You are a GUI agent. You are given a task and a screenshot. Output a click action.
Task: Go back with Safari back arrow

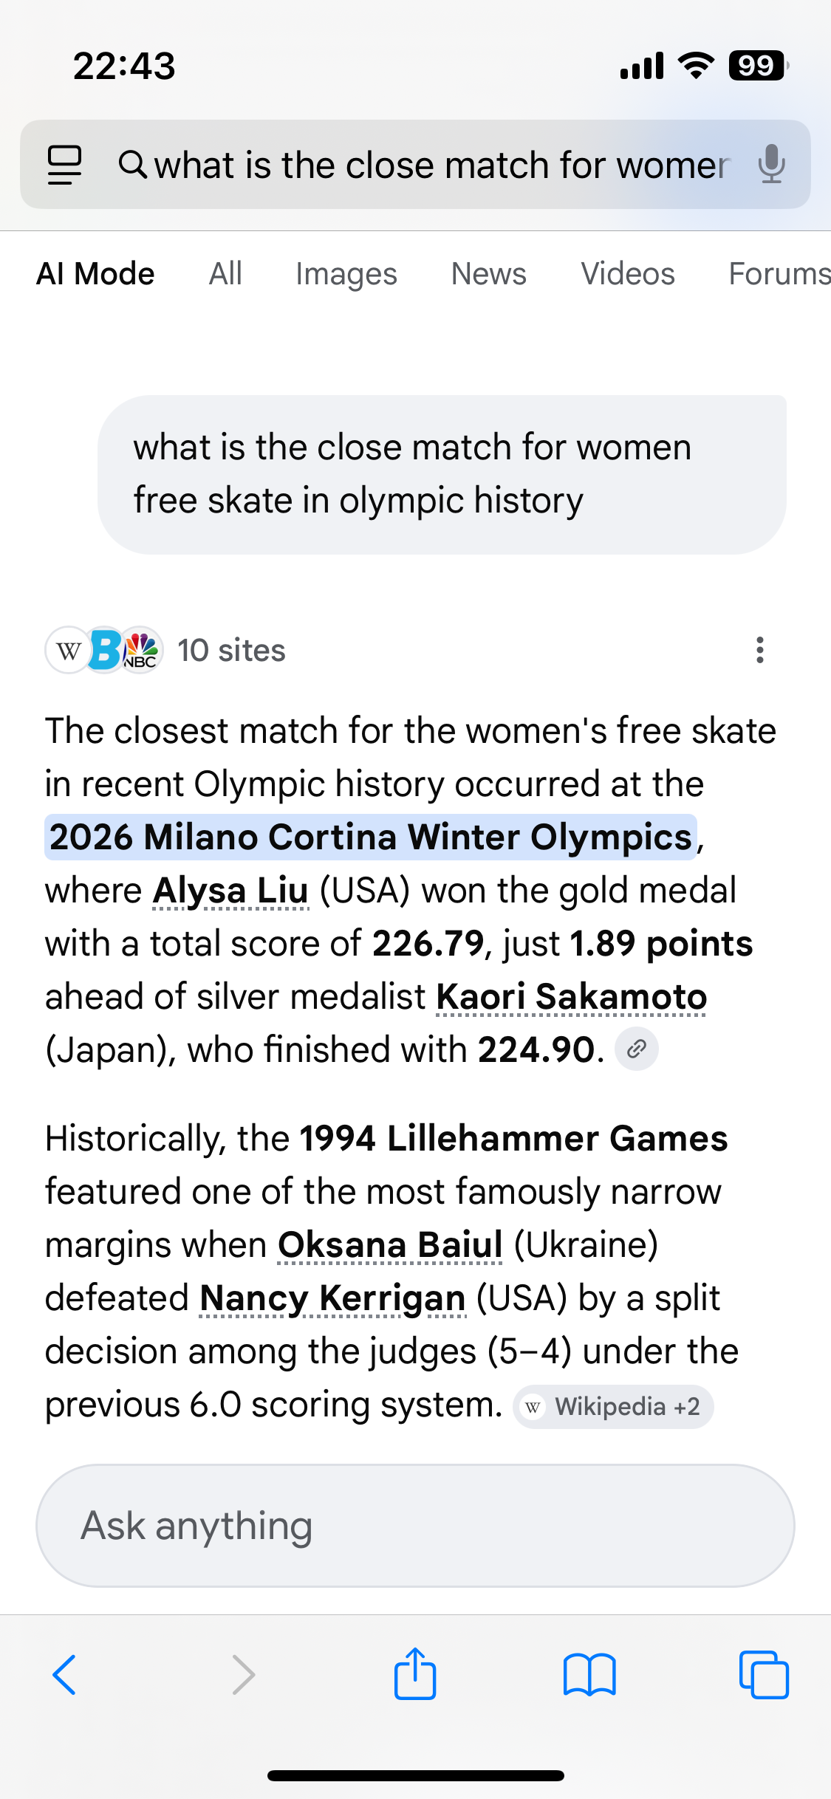click(x=65, y=1674)
